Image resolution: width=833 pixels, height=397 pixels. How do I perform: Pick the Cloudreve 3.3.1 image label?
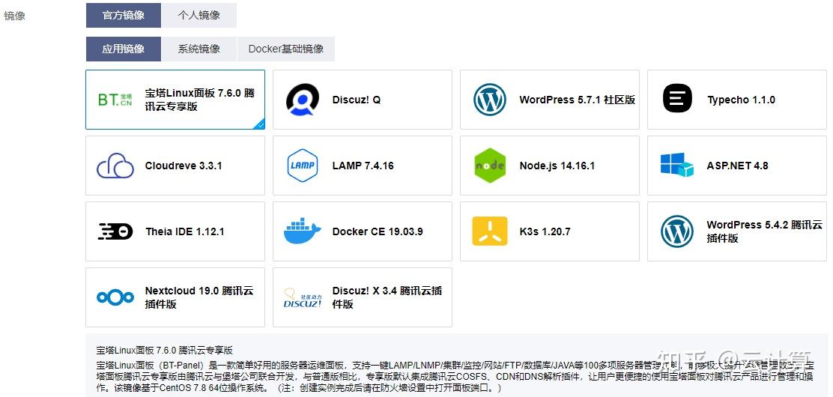click(x=184, y=166)
